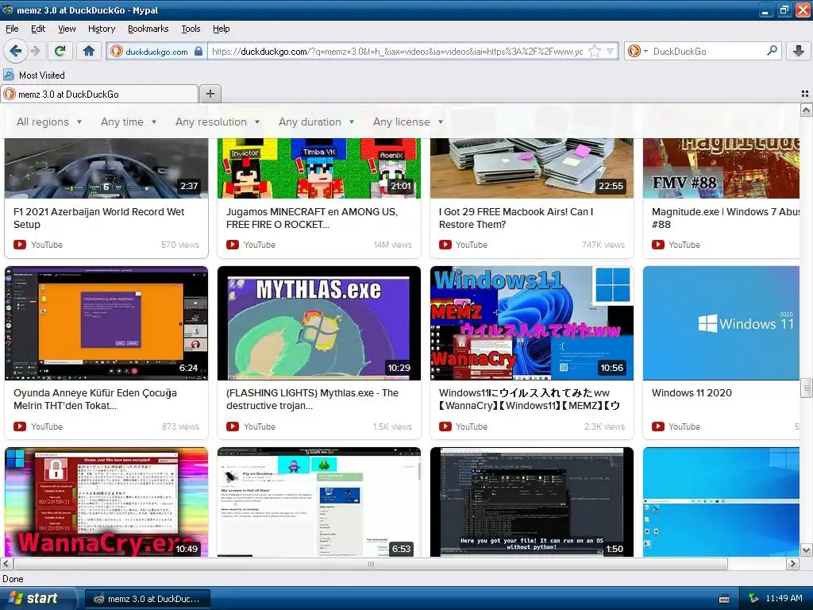Image resolution: width=813 pixels, height=610 pixels.
Task: Select the memz 3.0 at DuckDuckGo tab
Action: [99, 94]
